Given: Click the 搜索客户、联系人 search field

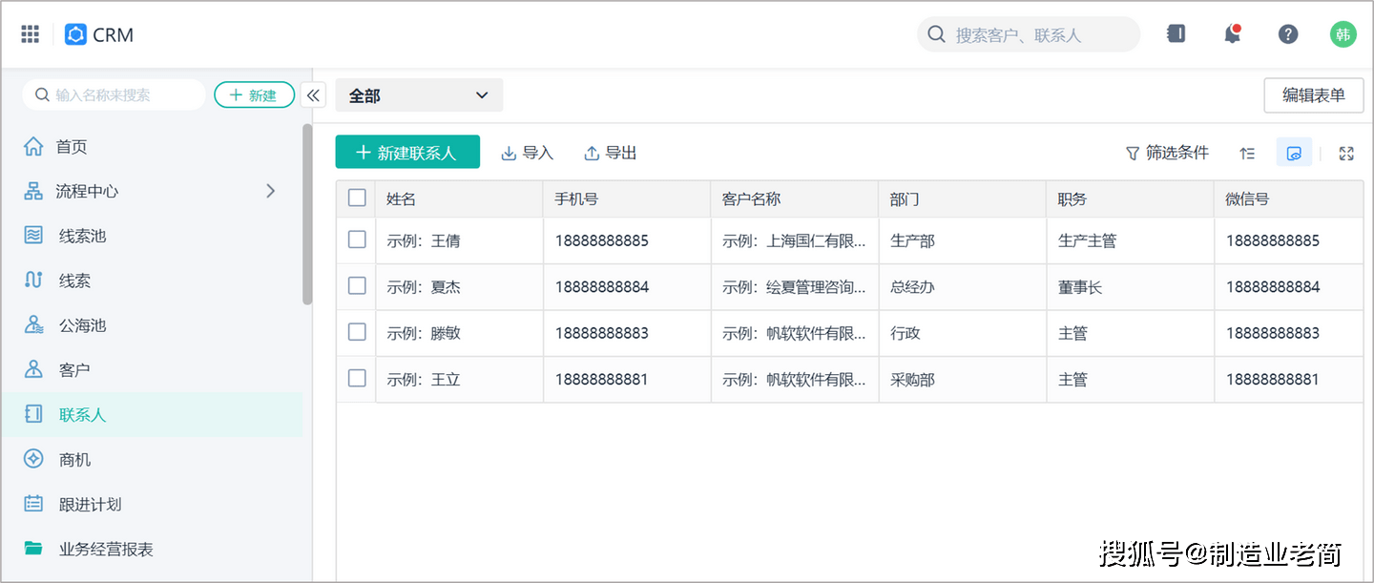Looking at the screenshot, I should click(x=1028, y=33).
